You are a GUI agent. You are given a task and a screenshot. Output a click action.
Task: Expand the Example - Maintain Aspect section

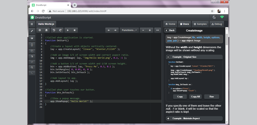168,118
